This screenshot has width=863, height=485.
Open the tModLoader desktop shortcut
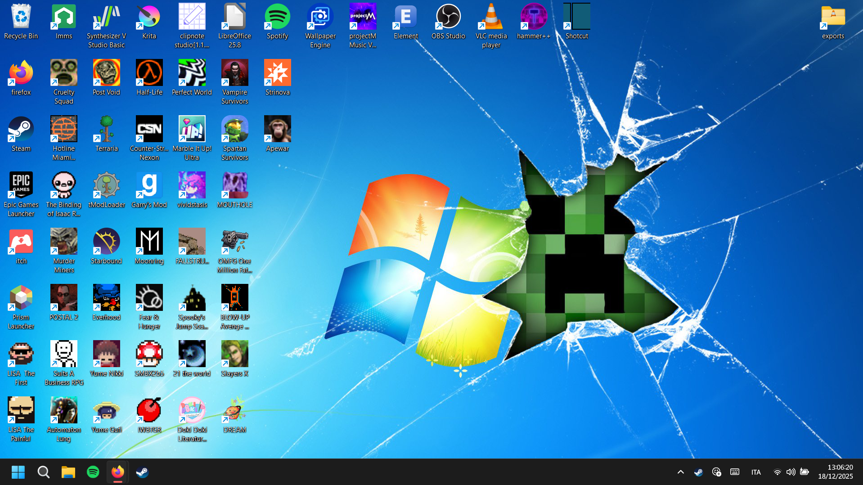pos(106,191)
